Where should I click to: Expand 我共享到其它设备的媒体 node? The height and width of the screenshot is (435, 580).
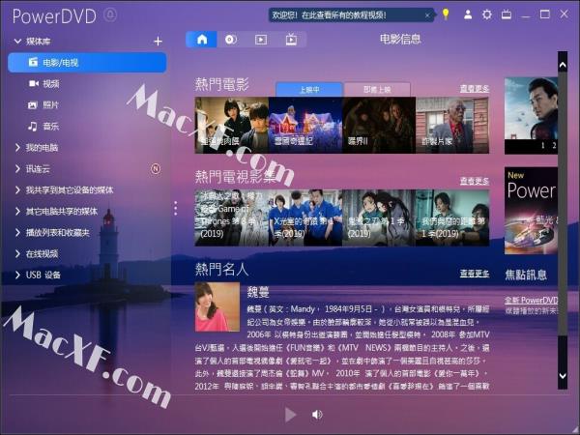point(17,190)
